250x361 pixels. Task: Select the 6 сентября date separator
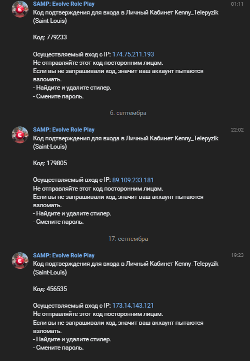(128, 113)
